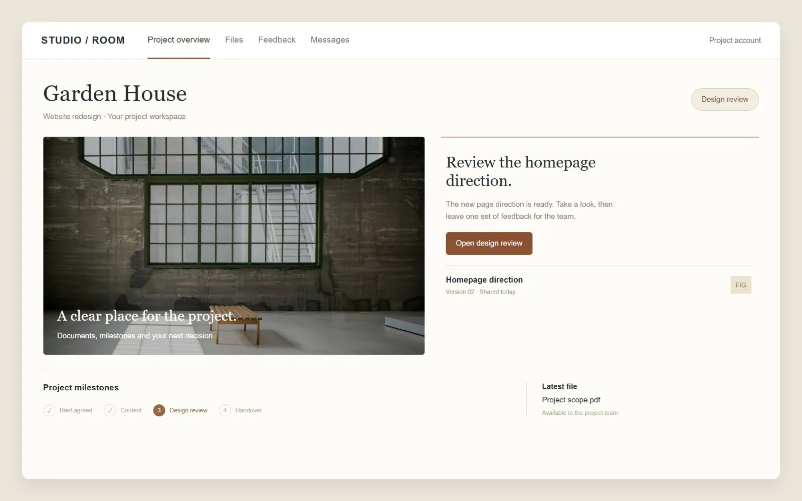Click The new page direction is ready paragraph

(x=529, y=210)
